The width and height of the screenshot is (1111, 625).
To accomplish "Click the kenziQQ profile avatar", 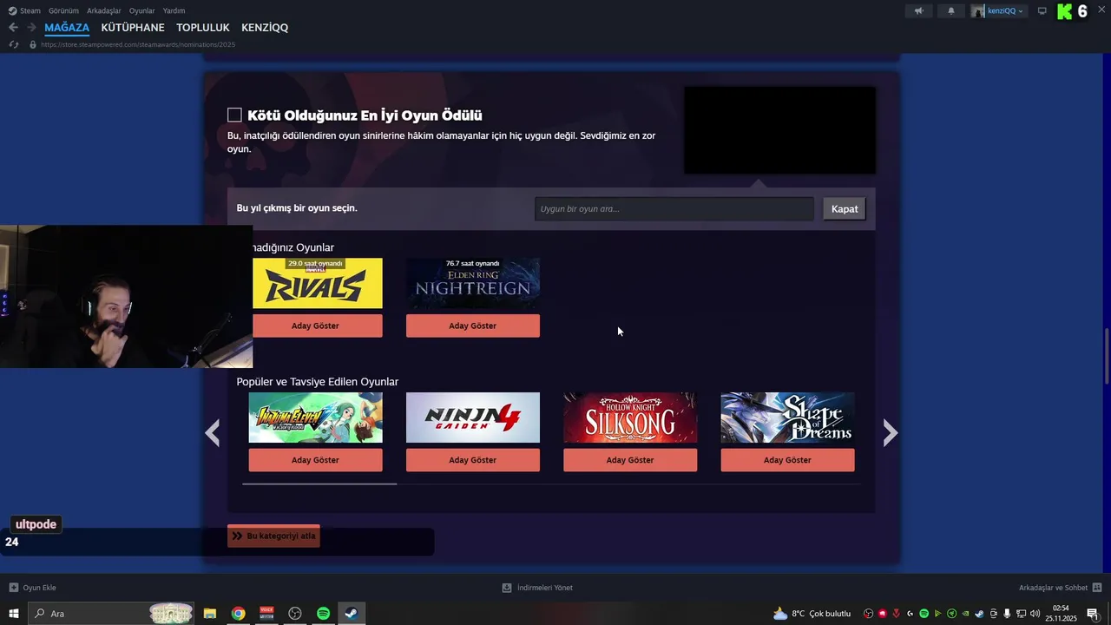I will tap(978, 11).
